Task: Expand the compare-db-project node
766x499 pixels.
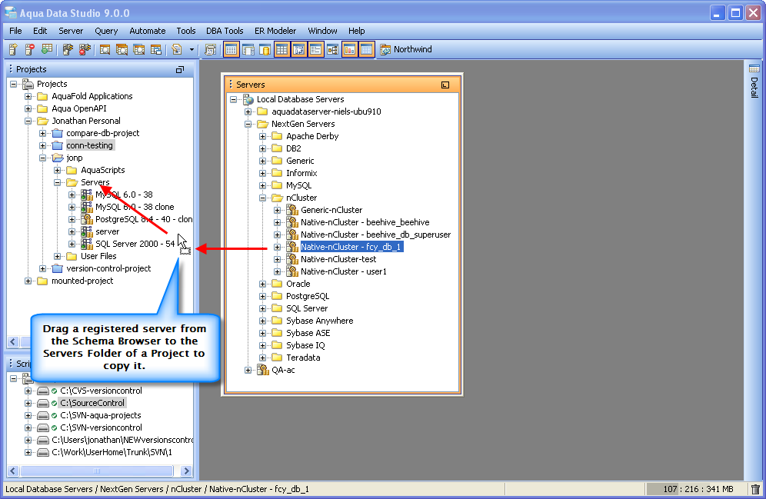Action: [x=43, y=133]
